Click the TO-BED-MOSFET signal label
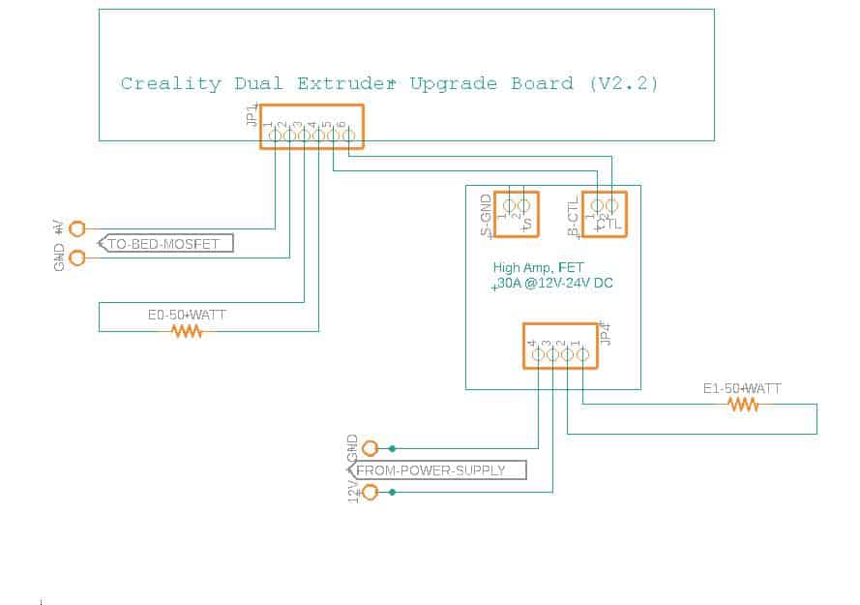 [x=165, y=244]
